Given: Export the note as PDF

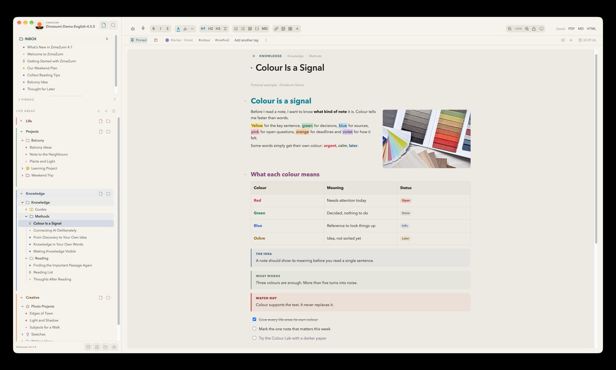Looking at the screenshot, I should click(x=572, y=29).
